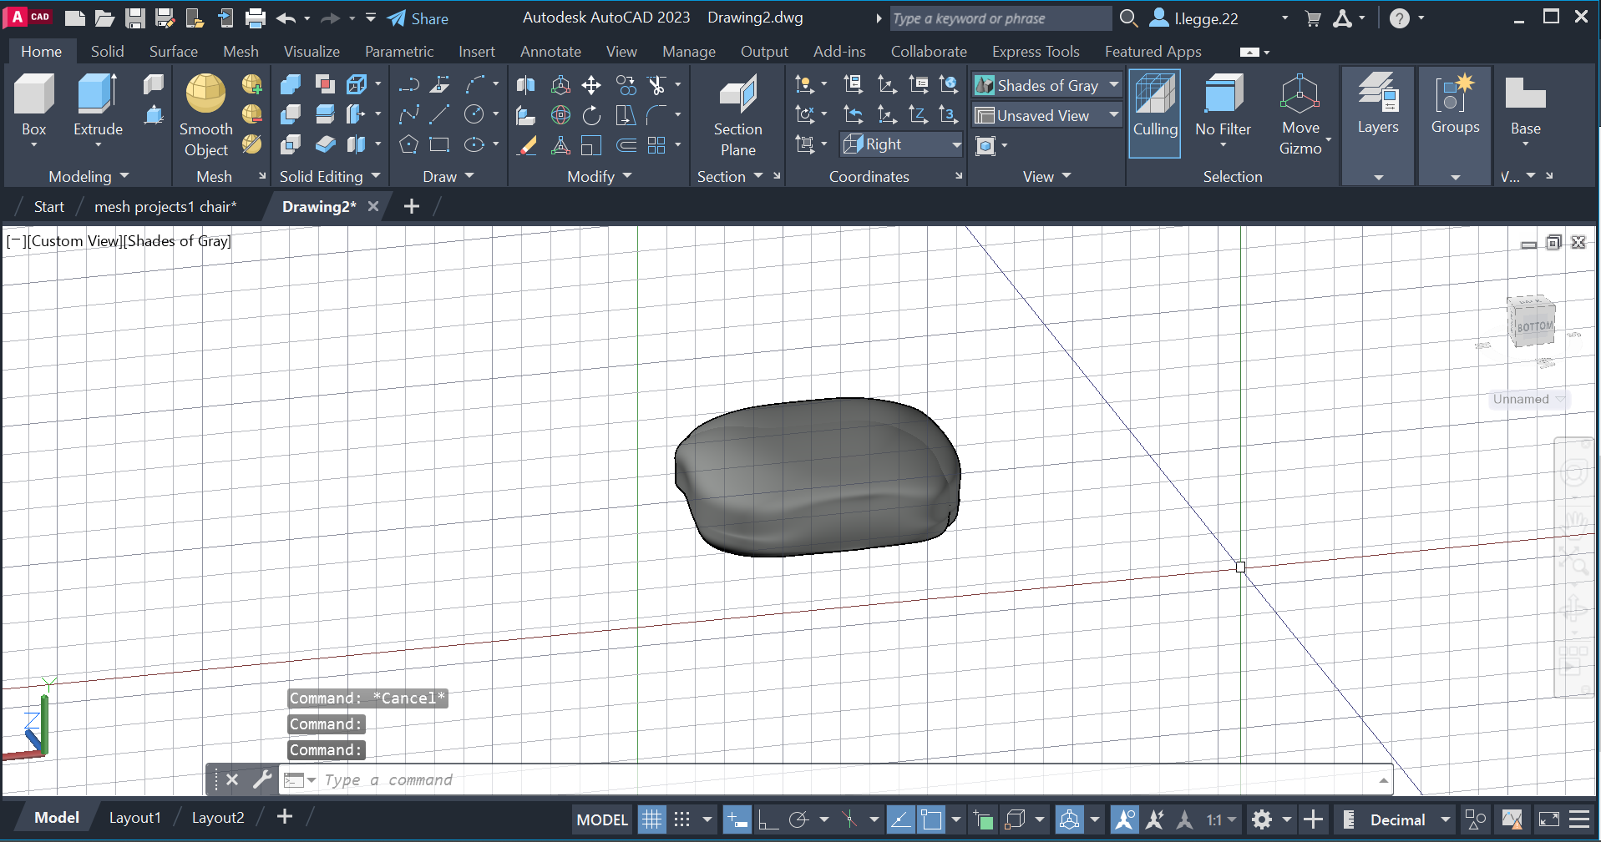The height and width of the screenshot is (842, 1601).
Task: Select the Extrude tool
Action: [98, 104]
